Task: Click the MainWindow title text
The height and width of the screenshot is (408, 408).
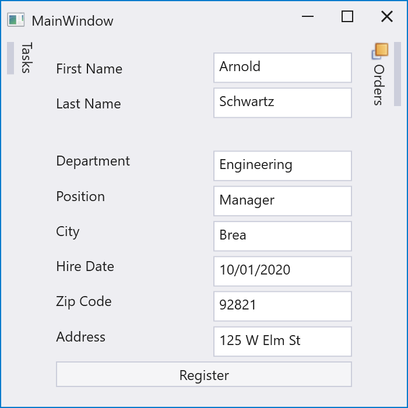Action: [72, 21]
